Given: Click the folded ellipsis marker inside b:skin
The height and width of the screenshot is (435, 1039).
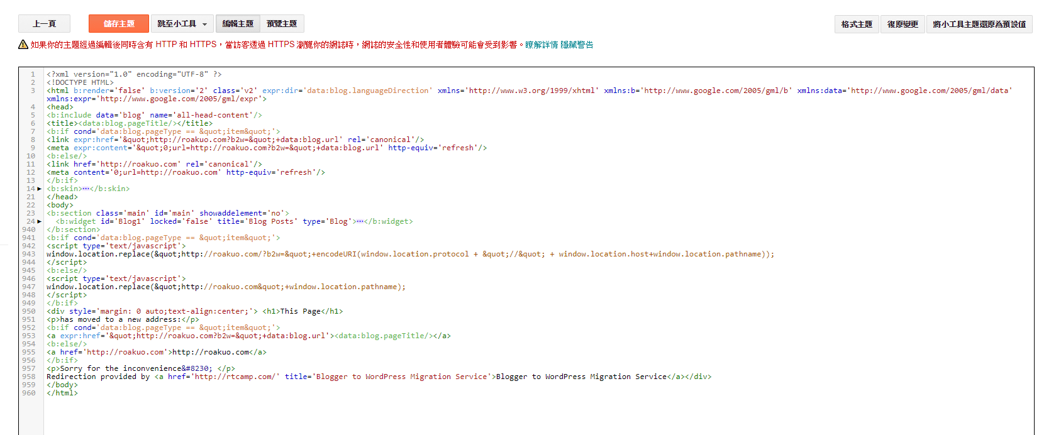Looking at the screenshot, I should 86,189.
